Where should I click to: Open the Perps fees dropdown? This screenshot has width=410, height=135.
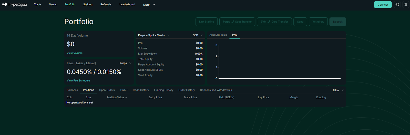(x=126, y=63)
